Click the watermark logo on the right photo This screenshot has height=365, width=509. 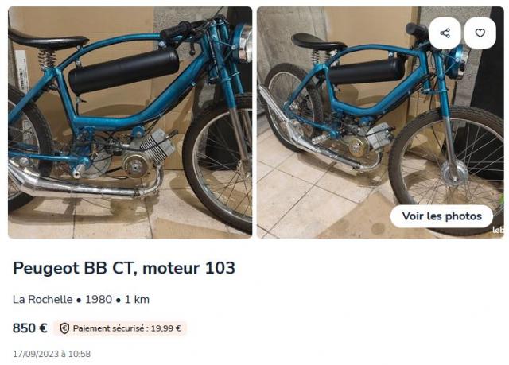pyautogui.click(x=498, y=231)
